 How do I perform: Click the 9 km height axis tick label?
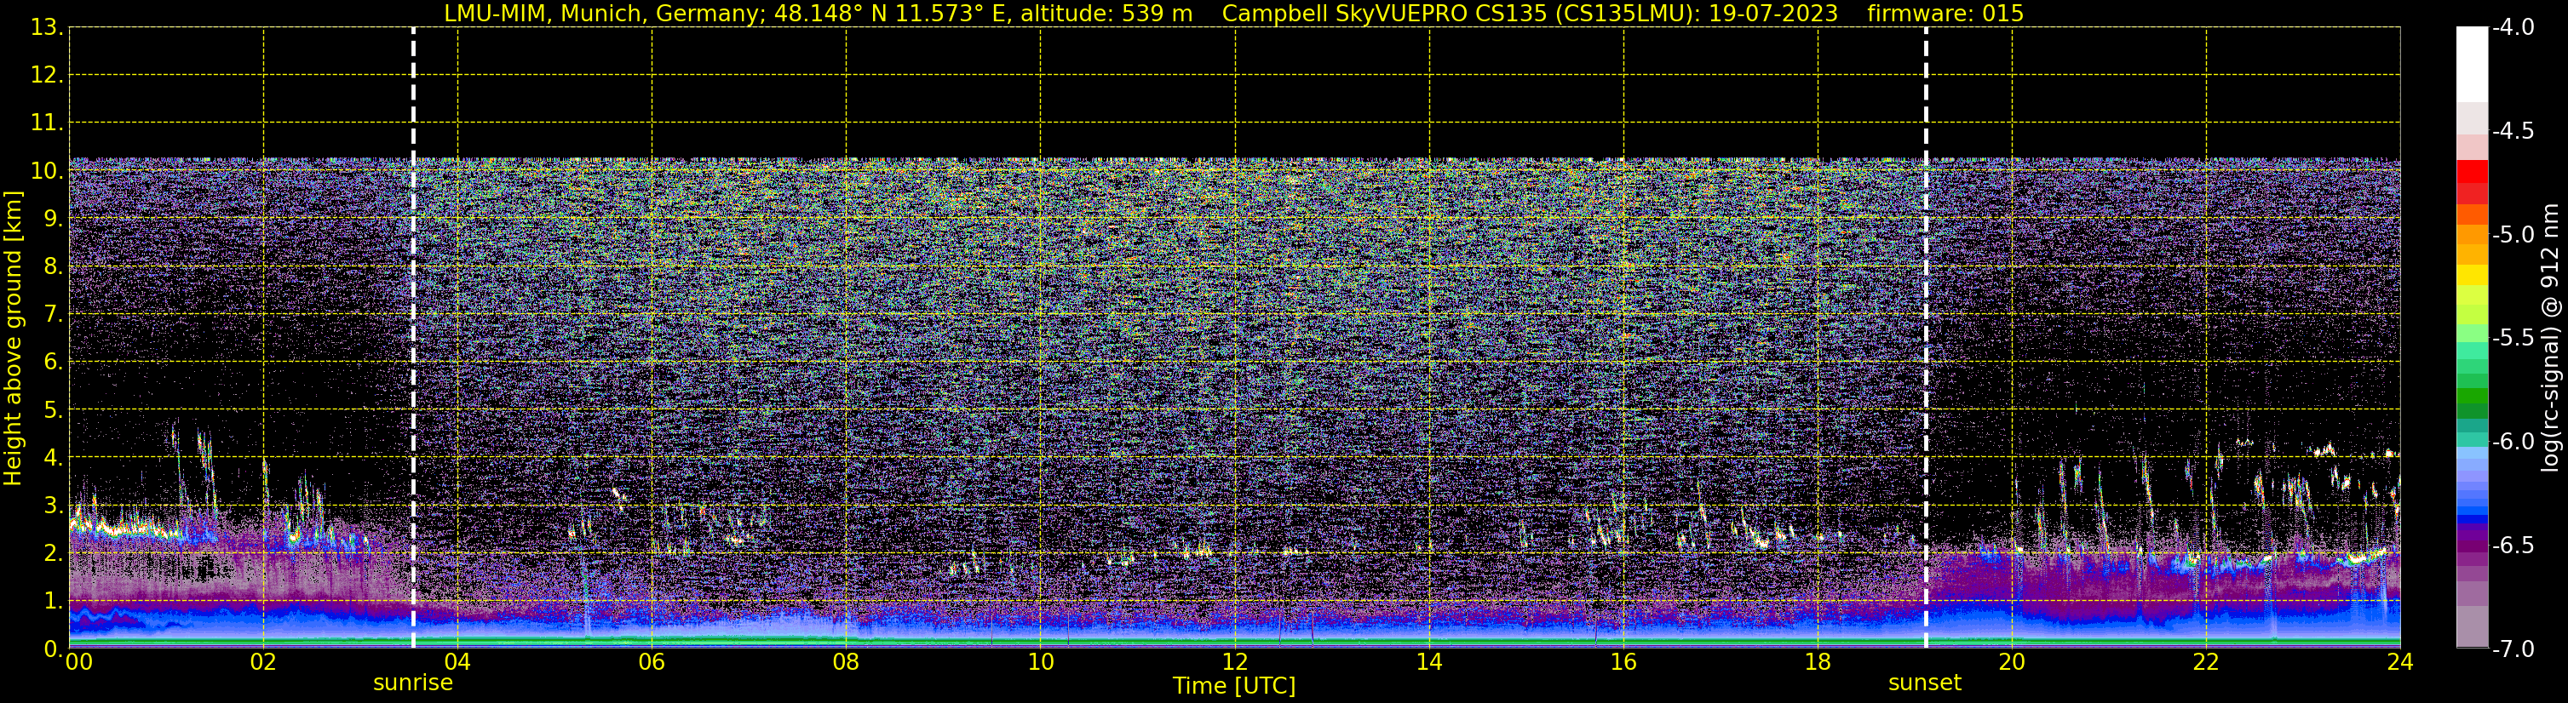pyautogui.click(x=53, y=218)
